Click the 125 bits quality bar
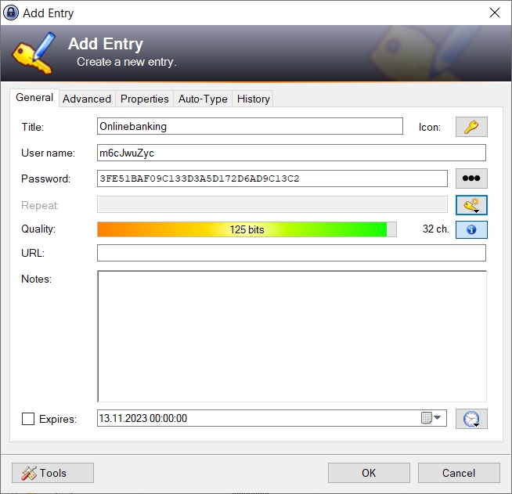 click(247, 229)
